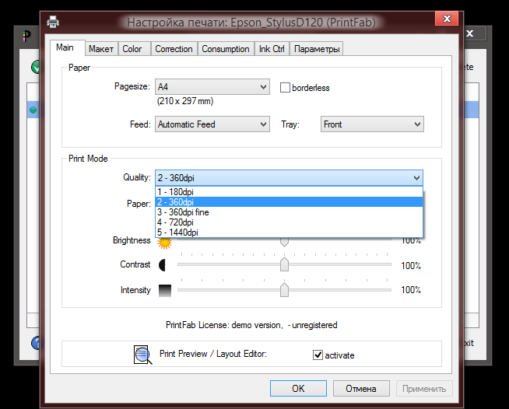The image size is (509, 409).
Task: Open the Pagesize dropdown
Action: (x=212, y=87)
